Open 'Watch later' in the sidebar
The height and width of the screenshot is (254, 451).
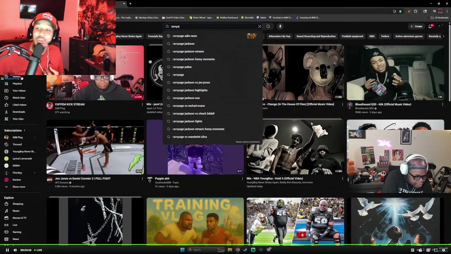point(19,98)
